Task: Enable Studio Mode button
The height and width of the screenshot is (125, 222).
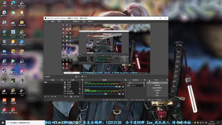Action: pyautogui.click(x=157, y=91)
